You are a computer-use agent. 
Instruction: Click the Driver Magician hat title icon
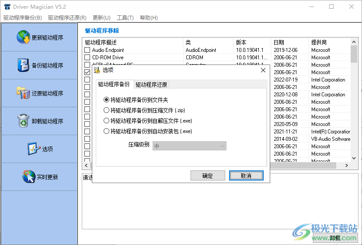tap(7, 7)
